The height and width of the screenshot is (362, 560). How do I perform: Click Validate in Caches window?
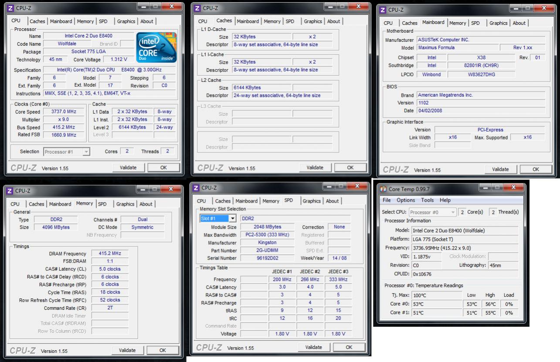click(x=315, y=168)
